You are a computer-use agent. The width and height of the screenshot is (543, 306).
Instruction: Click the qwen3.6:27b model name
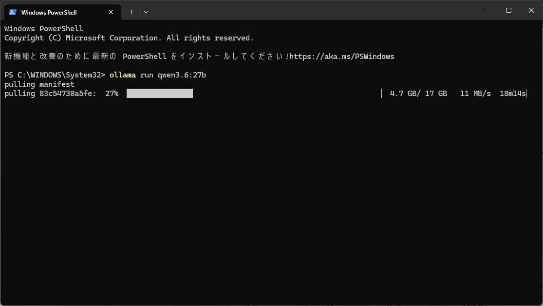tap(182, 75)
